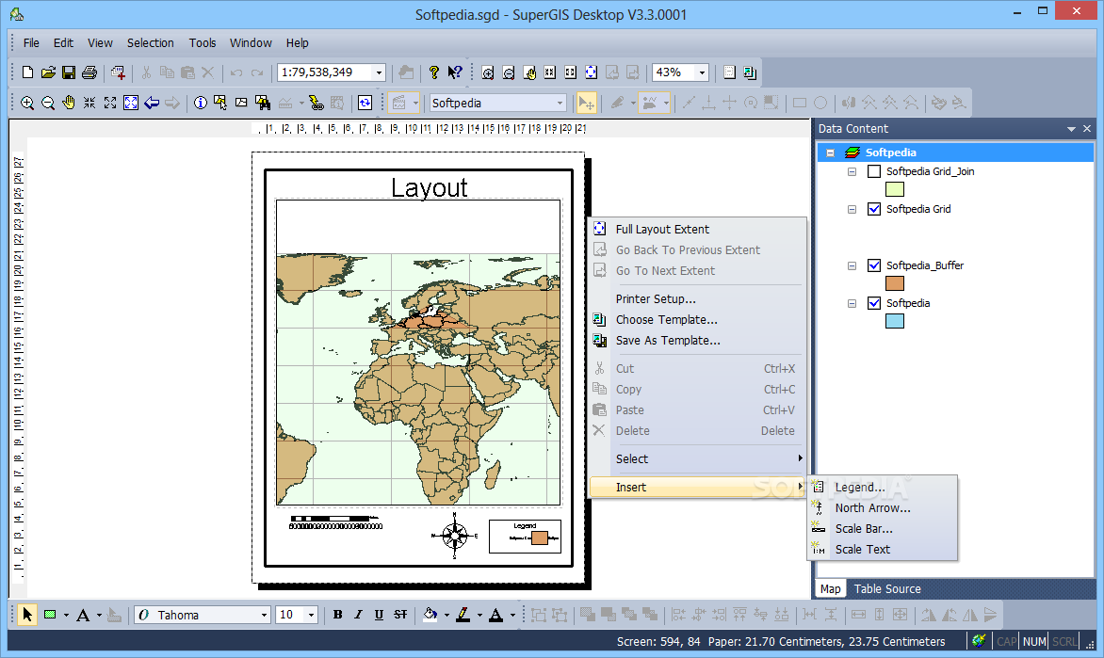Collapse the Softpedia_Buffer layer node

click(852, 266)
